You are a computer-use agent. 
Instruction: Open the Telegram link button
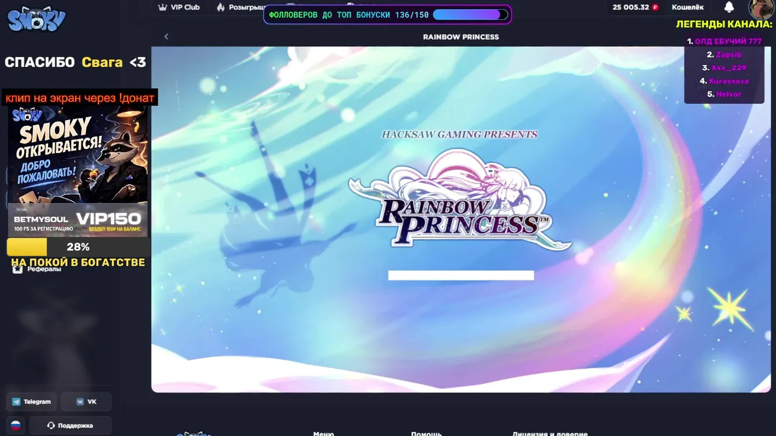tap(32, 401)
